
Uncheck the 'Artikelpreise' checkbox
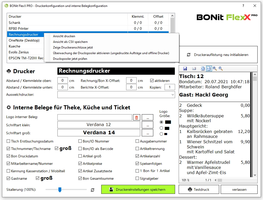80,163
